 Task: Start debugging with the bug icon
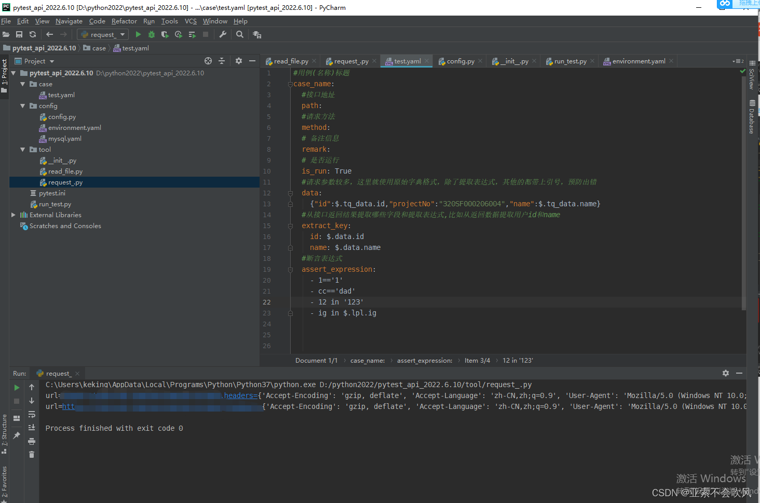tap(152, 34)
